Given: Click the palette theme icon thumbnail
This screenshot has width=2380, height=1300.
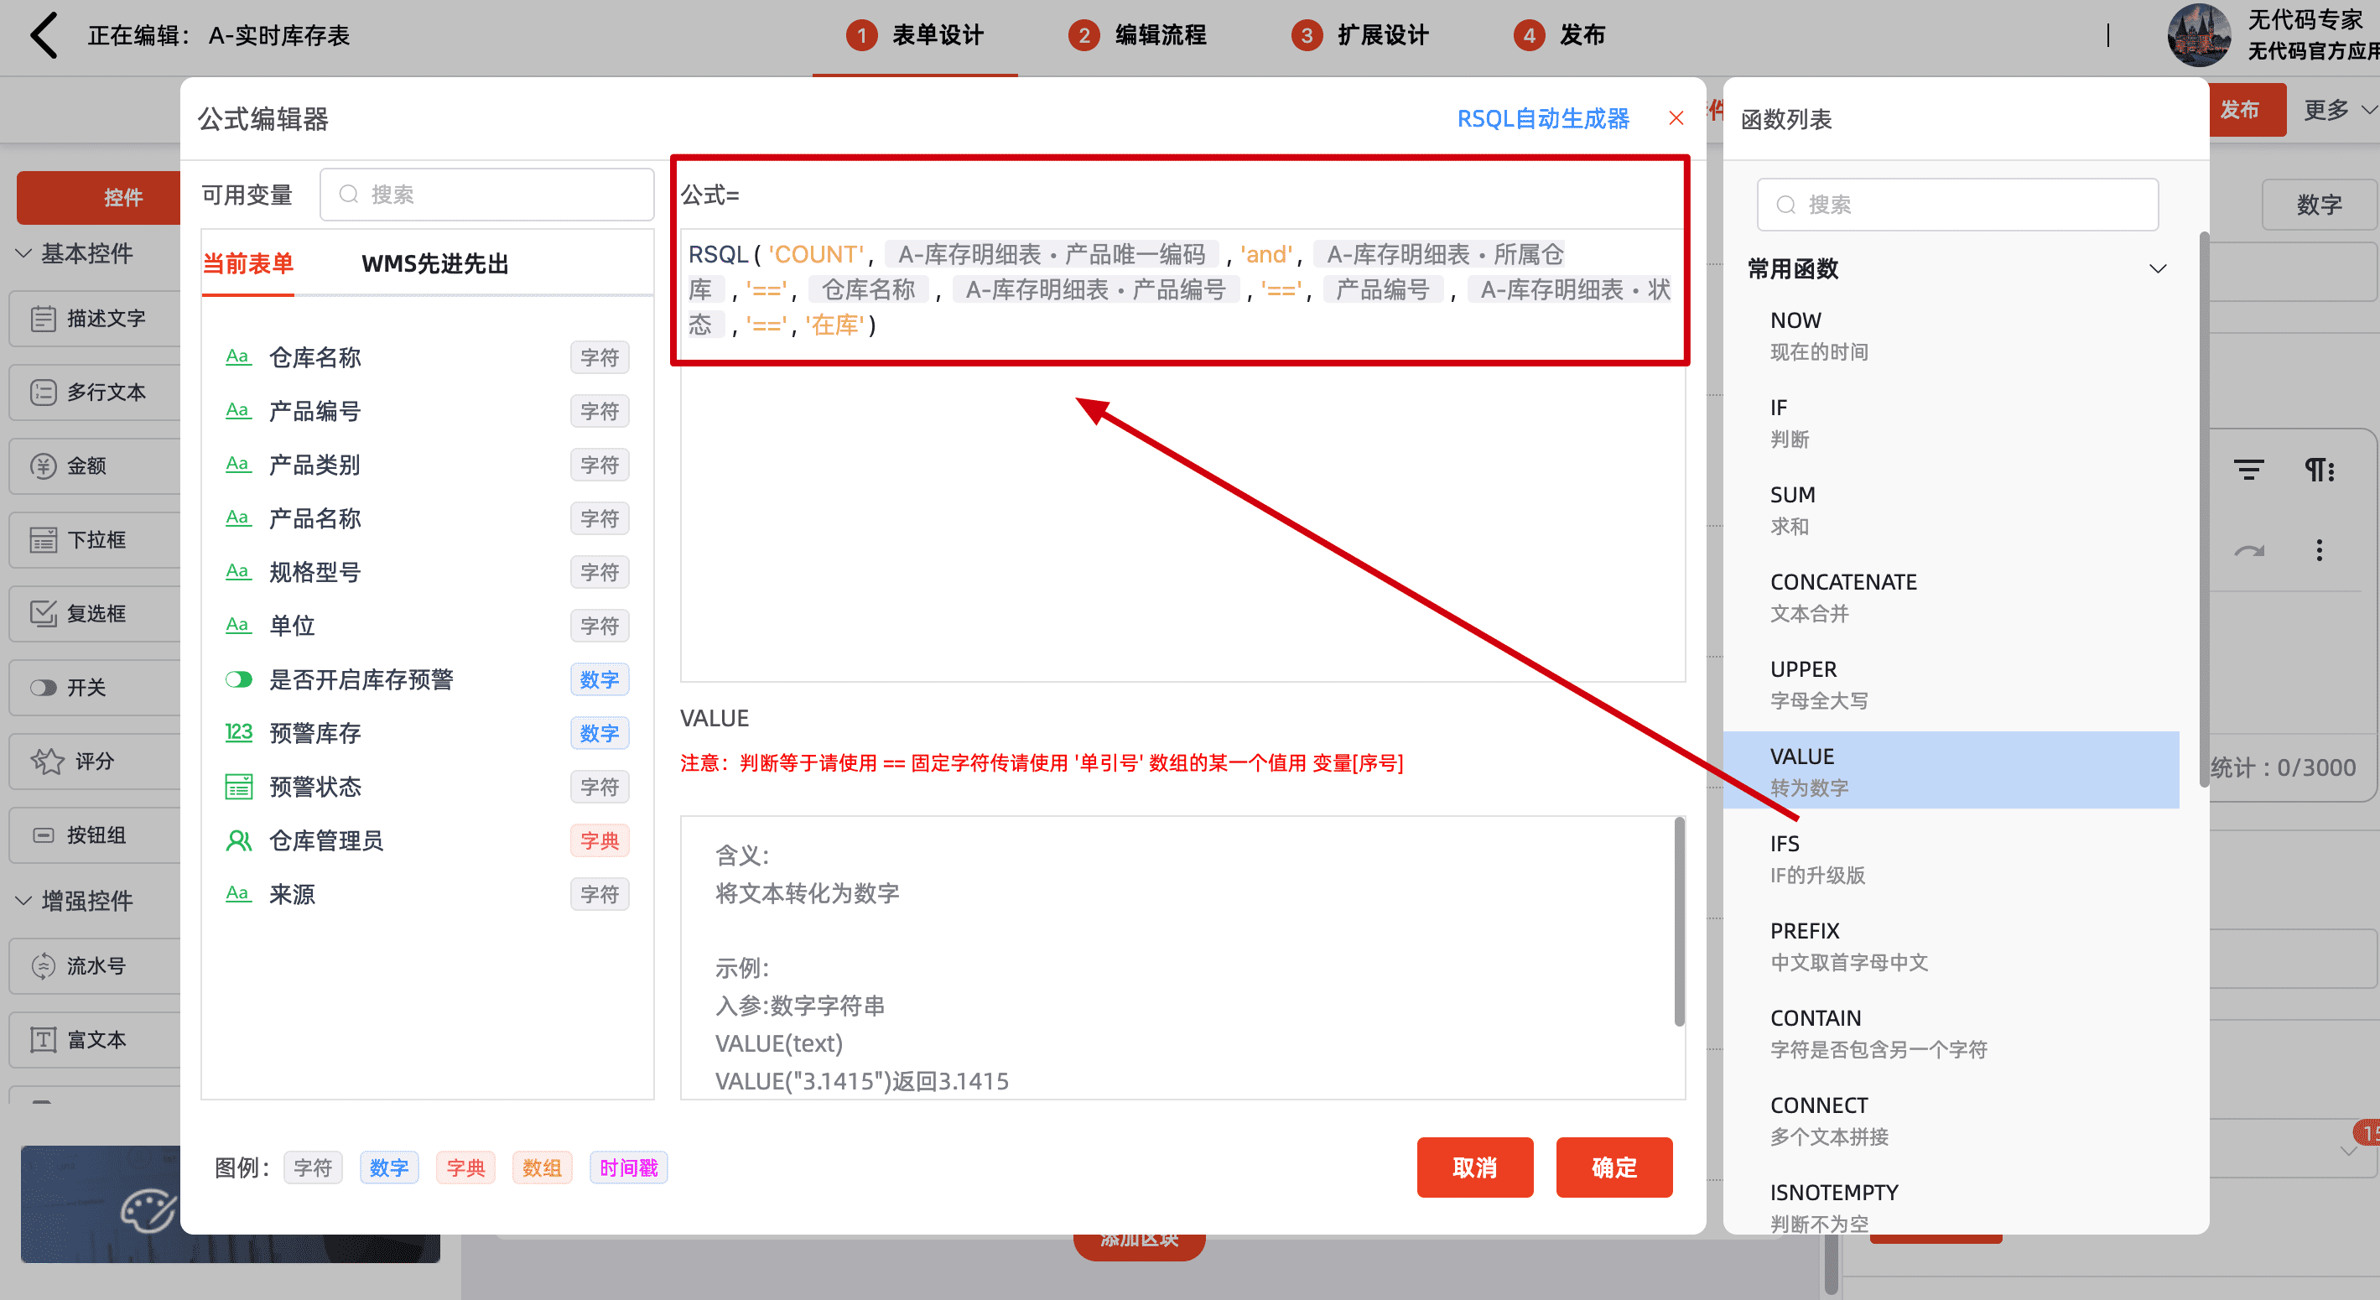Looking at the screenshot, I should [x=147, y=1209].
